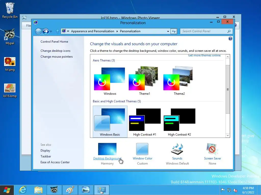Open Ease of Access Center link
The image size is (261, 195).
(x=55, y=162)
